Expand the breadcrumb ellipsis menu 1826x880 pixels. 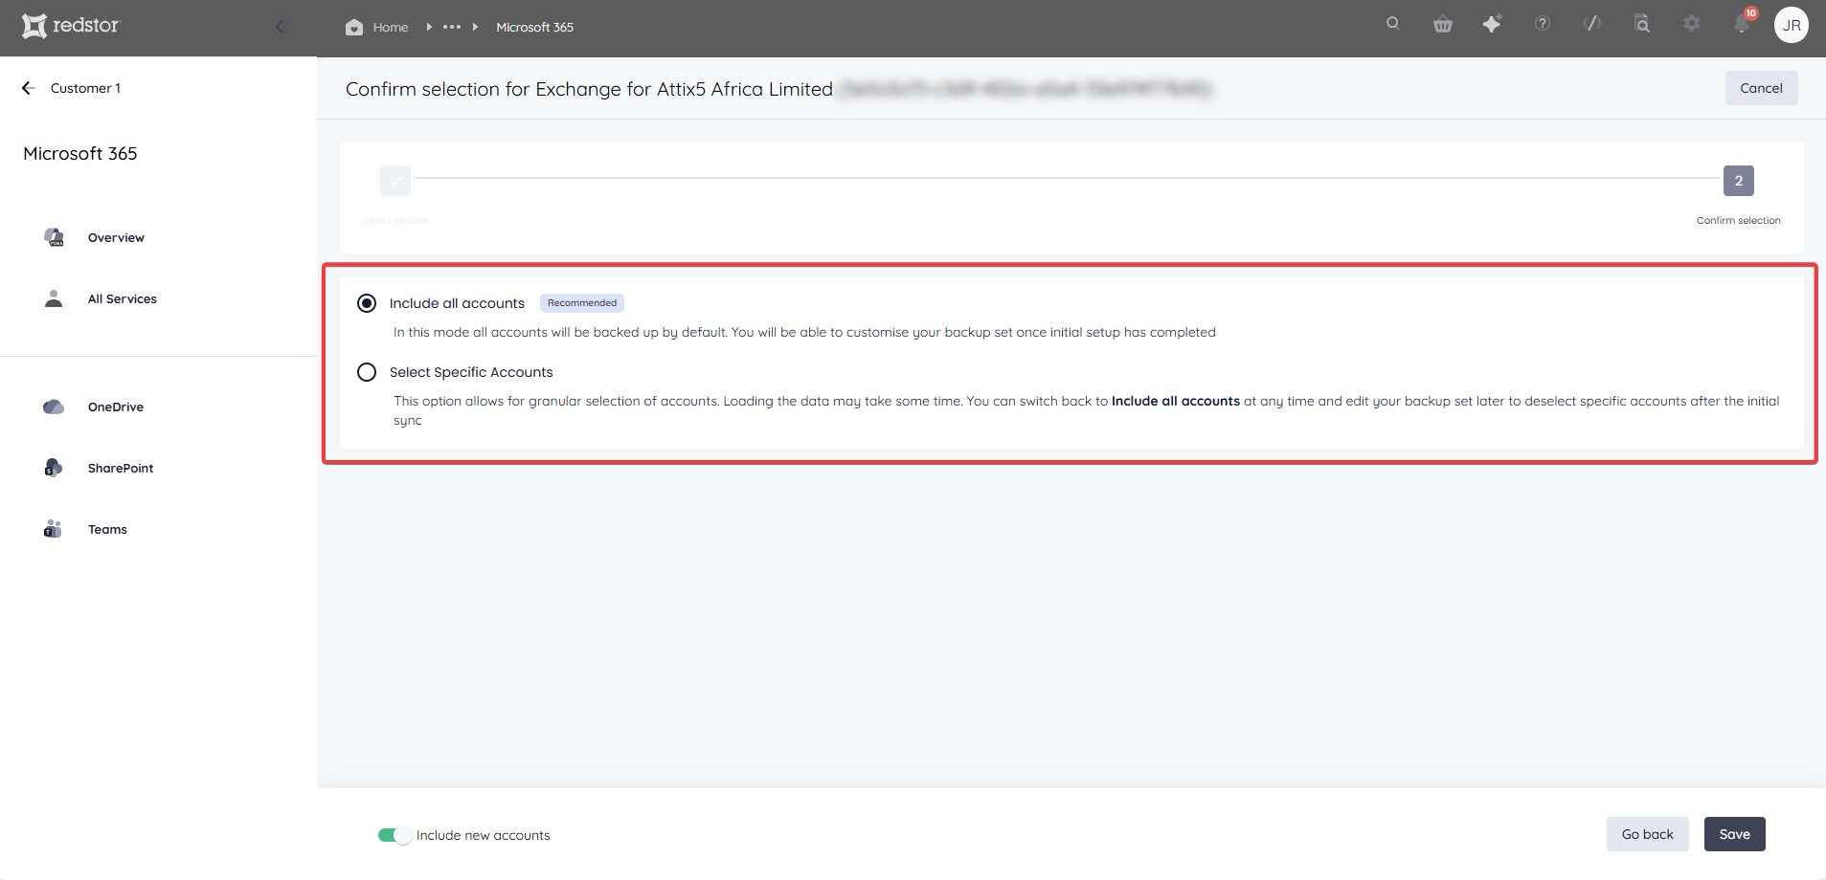pyautogui.click(x=452, y=27)
